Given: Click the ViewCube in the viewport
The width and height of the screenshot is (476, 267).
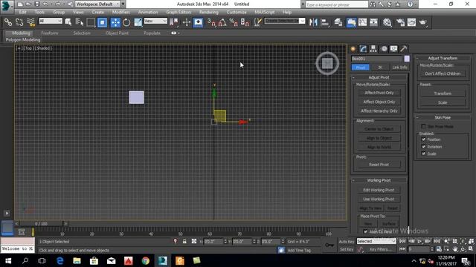Looking at the screenshot, I should tap(327, 63).
